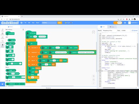Click the CodeSkool browser tab

(10, 16)
